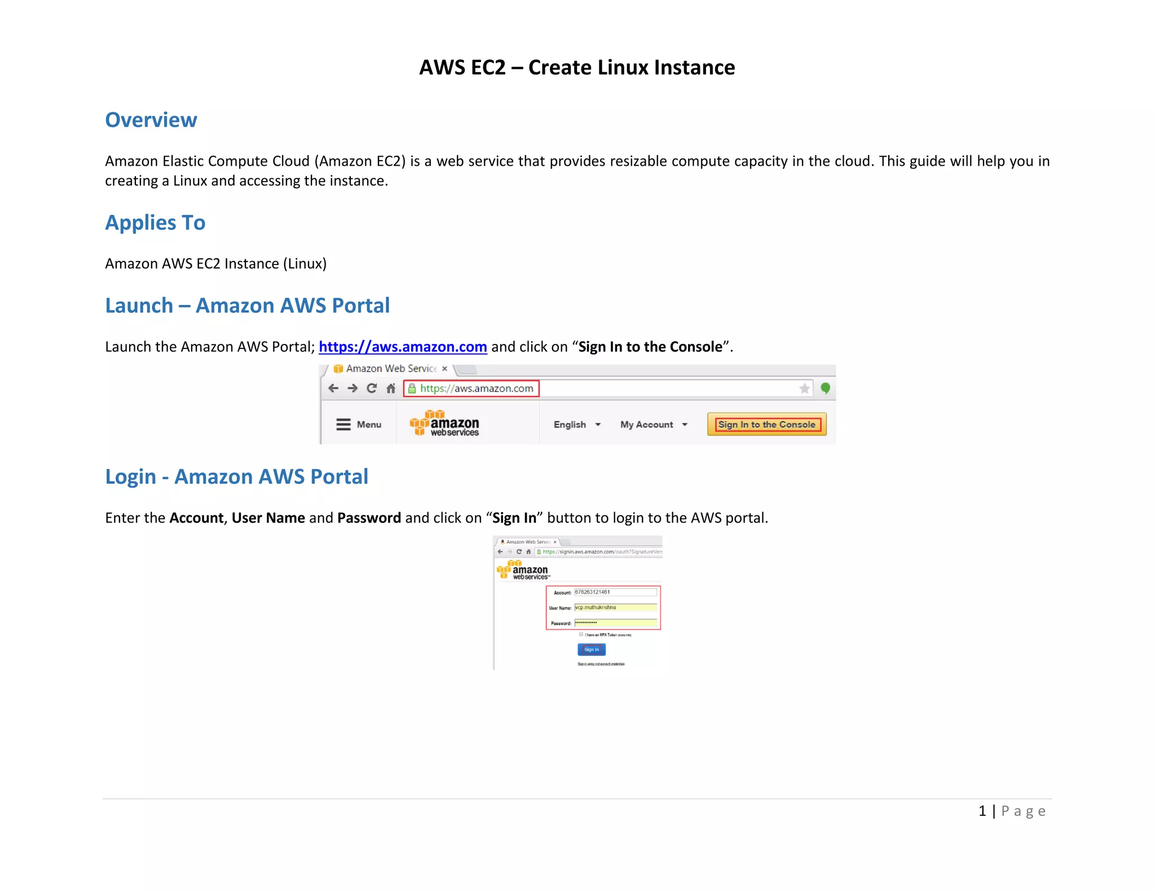Click the address bar showing https://aws.amazon.com
Image resolution: width=1155 pixels, height=892 pixels.
[608, 388]
